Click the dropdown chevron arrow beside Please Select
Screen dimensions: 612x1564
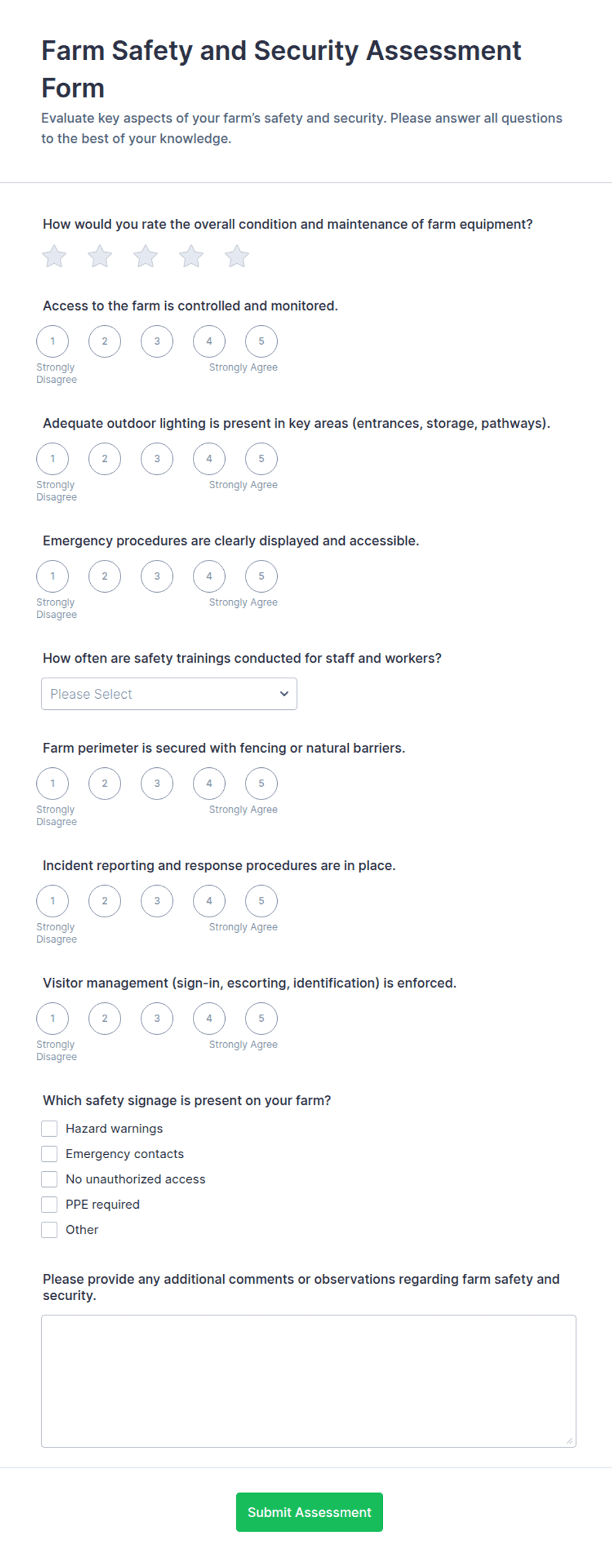(x=284, y=694)
